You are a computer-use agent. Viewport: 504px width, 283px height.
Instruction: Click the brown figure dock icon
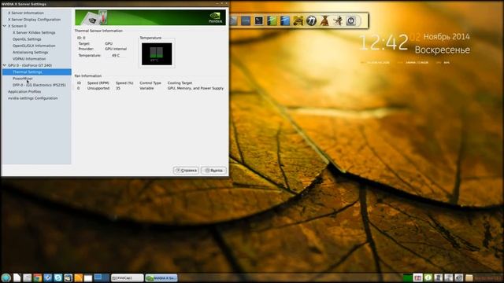click(x=324, y=21)
